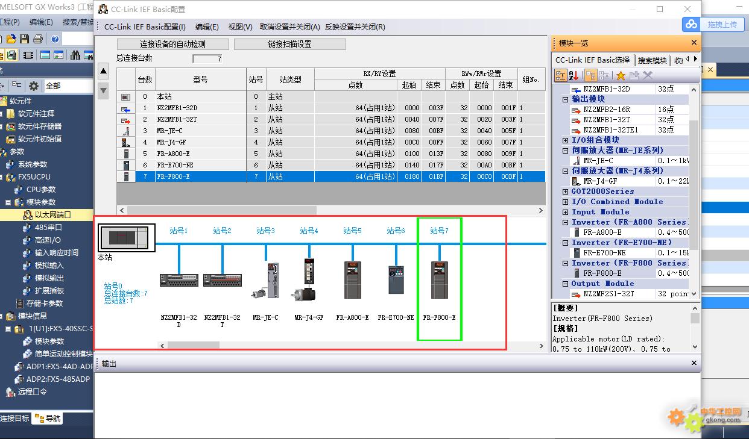Move selected station up with up arrow
Image resolution: width=749 pixels, height=439 pixels.
(x=103, y=72)
